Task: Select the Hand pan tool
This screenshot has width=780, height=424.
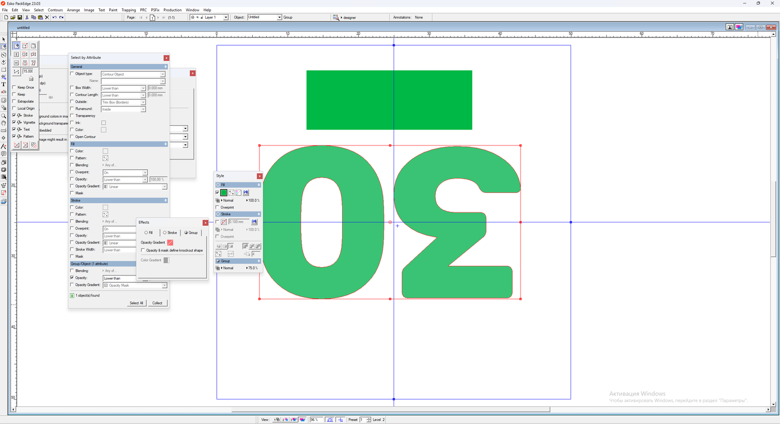Action: (4, 123)
